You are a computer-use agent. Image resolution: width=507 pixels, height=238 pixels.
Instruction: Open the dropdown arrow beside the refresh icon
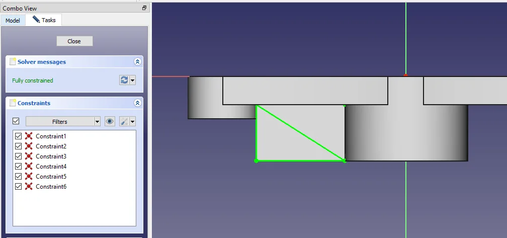[133, 81]
